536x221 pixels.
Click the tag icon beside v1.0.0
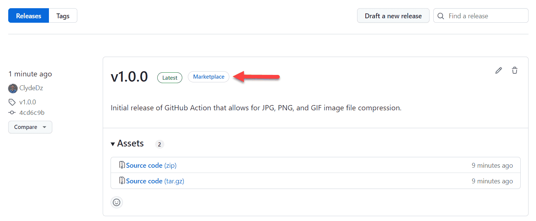click(12, 102)
